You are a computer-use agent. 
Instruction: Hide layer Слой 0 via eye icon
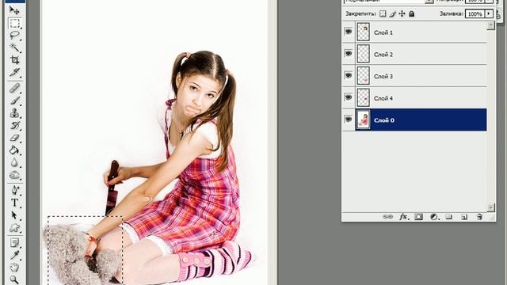click(x=349, y=119)
